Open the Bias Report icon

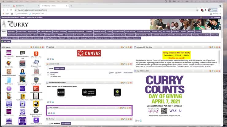pos(22,112)
